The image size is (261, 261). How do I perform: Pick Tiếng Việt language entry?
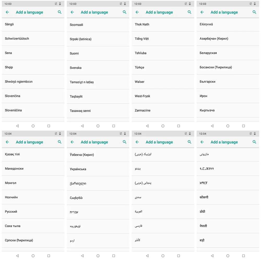pyautogui.click(x=163, y=39)
